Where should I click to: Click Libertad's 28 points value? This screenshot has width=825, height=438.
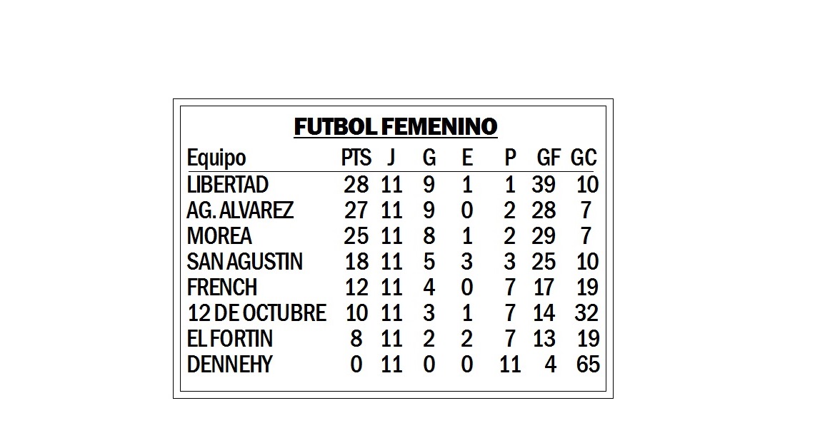[x=356, y=185]
